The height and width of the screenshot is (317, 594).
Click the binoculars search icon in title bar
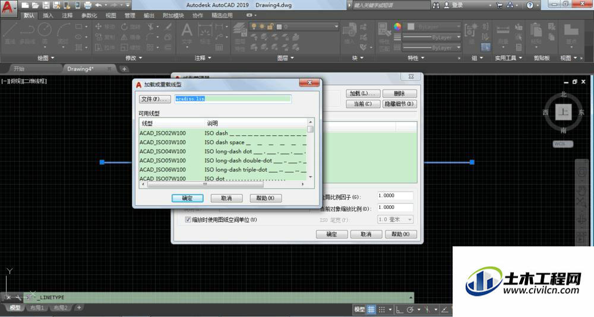coord(436,5)
